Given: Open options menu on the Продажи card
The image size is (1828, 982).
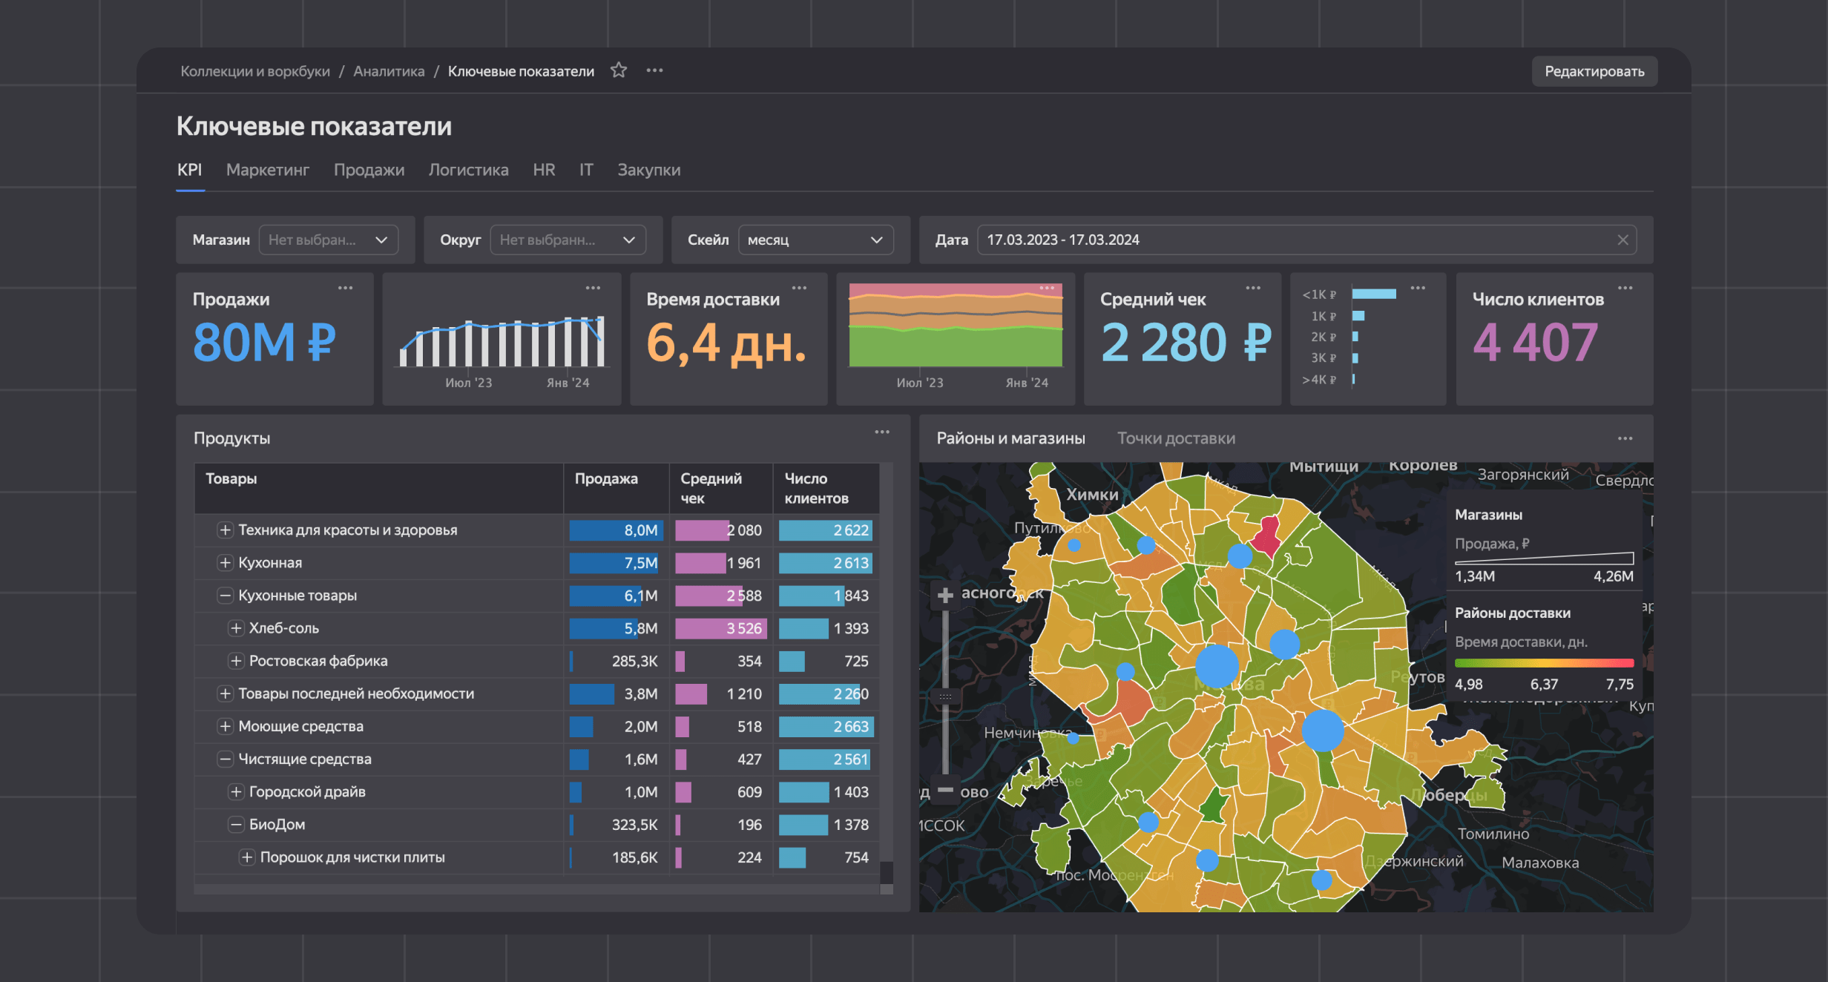Looking at the screenshot, I should 346,288.
